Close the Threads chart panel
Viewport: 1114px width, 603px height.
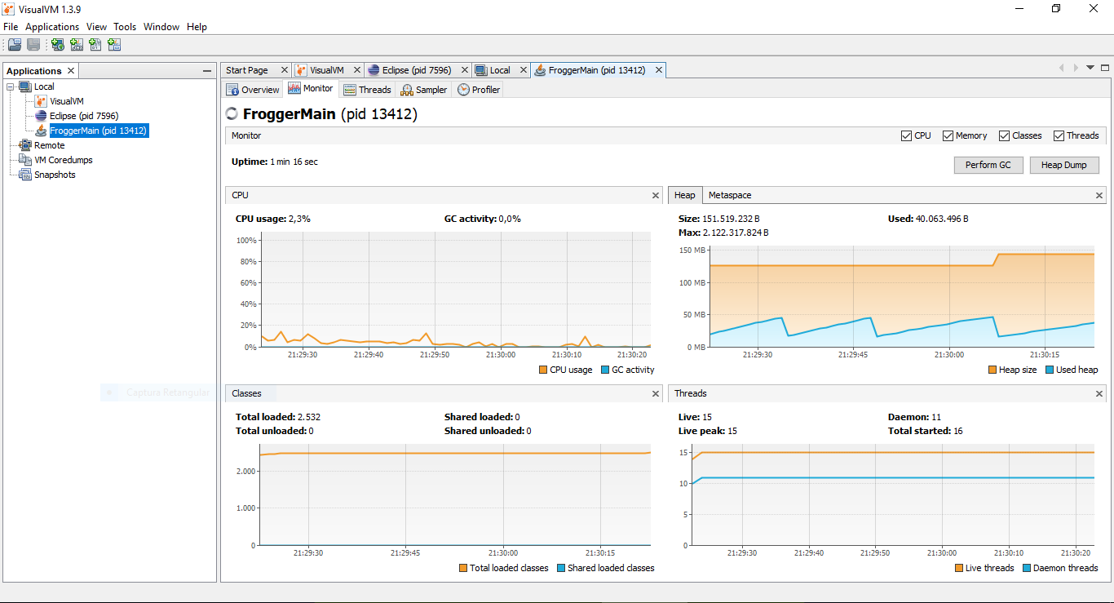click(1099, 394)
